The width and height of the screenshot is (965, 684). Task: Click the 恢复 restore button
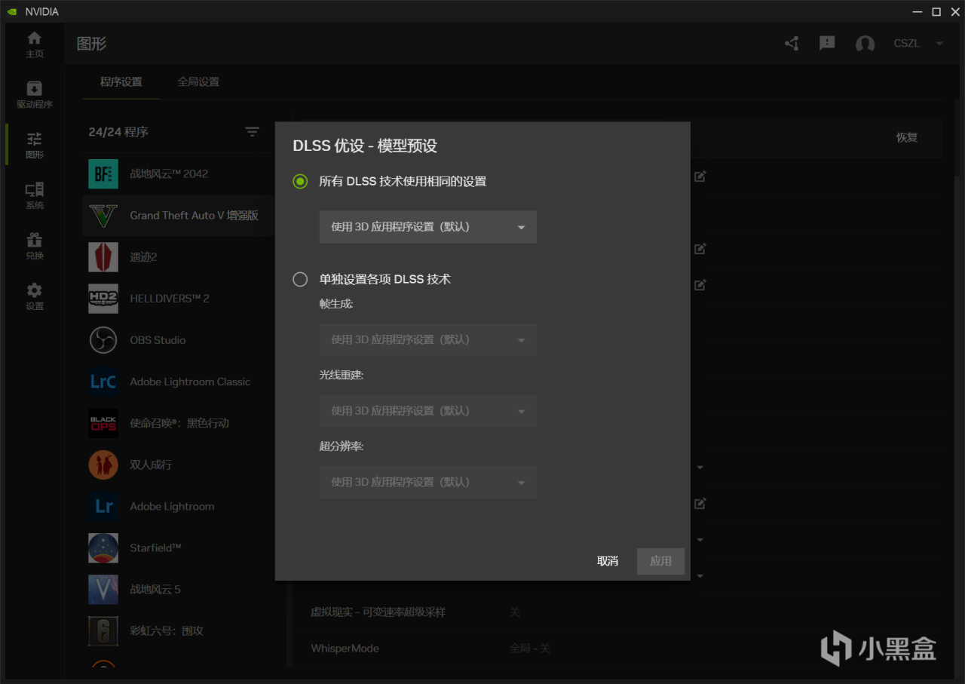coord(907,137)
